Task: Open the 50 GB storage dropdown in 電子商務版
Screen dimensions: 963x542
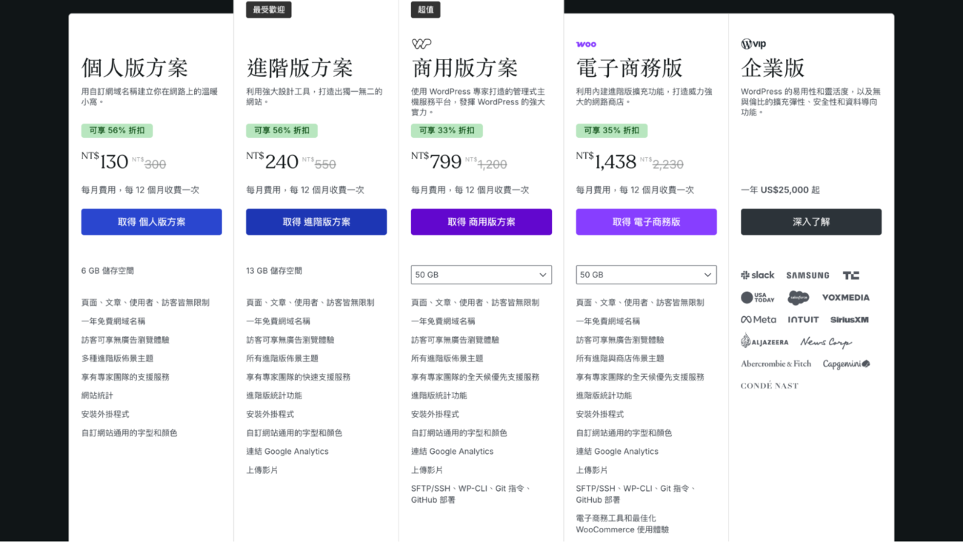Action: (x=646, y=274)
